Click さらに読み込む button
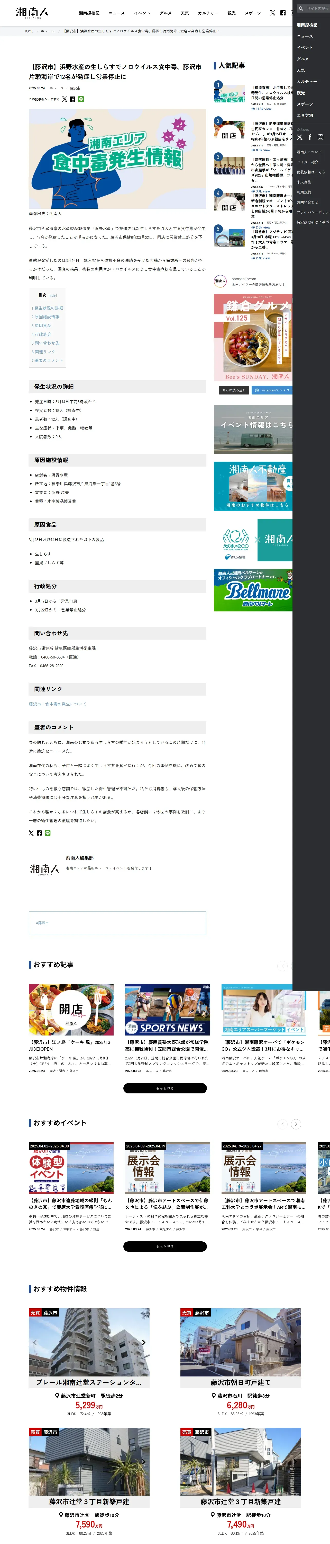 tap(234, 390)
